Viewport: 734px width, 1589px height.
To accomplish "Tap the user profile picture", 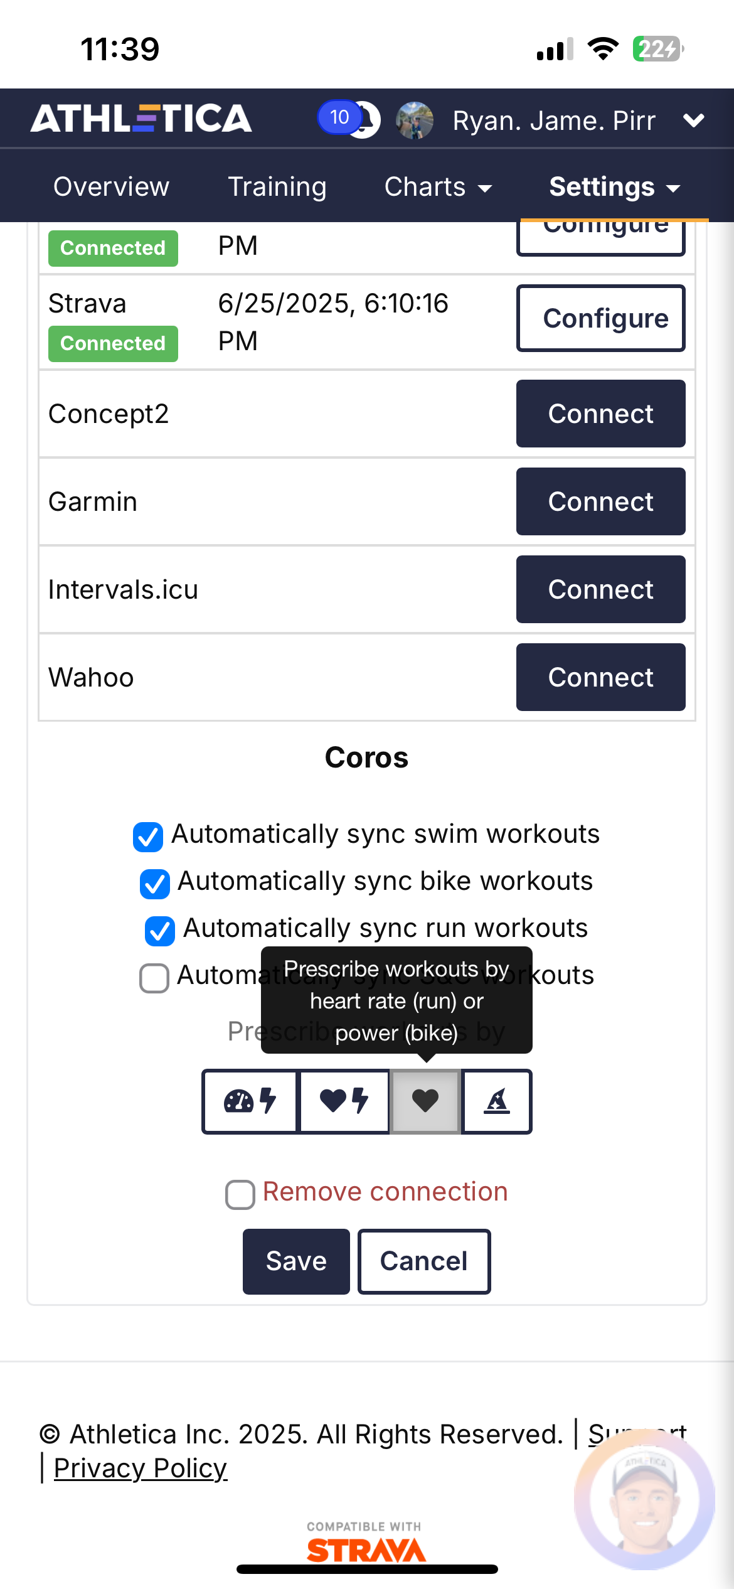I will click(415, 120).
